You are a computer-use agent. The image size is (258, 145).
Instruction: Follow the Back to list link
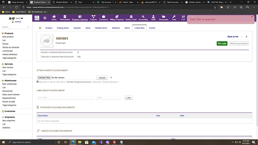[x=233, y=37]
